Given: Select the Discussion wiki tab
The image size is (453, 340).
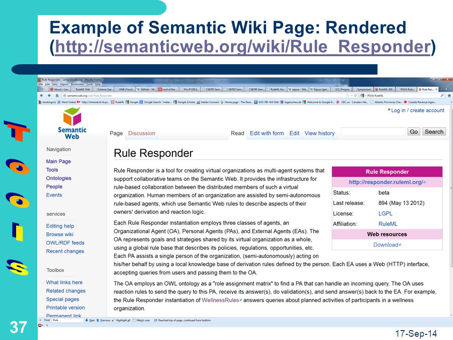Looking at the screenshot, I should [142, 133].
